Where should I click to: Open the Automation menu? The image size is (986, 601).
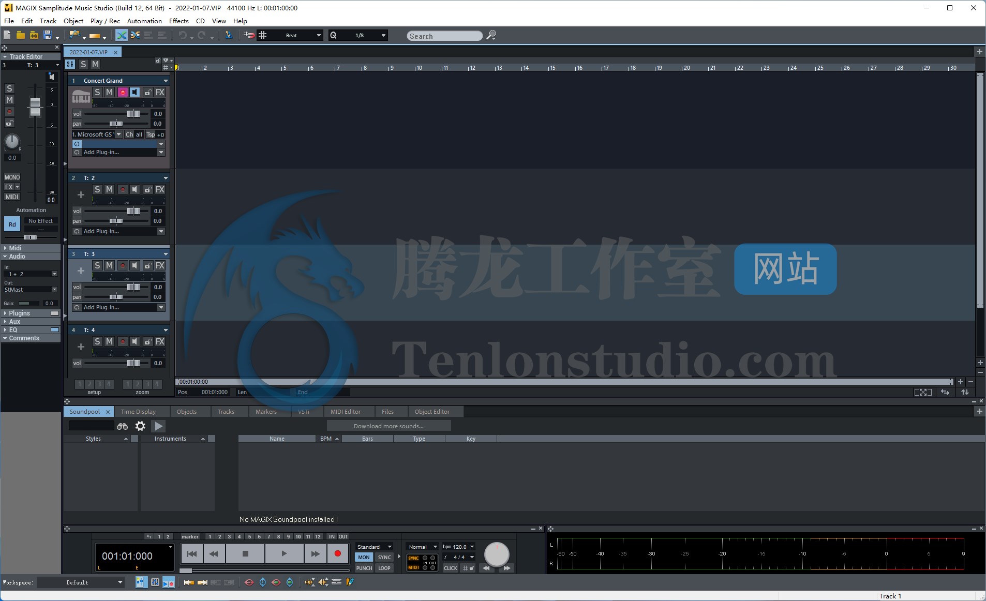pos(144,21)
